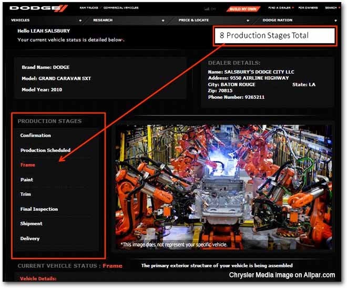Select the Frame production stage
This screenshot has width=347, height=288.
pos(28,165)
